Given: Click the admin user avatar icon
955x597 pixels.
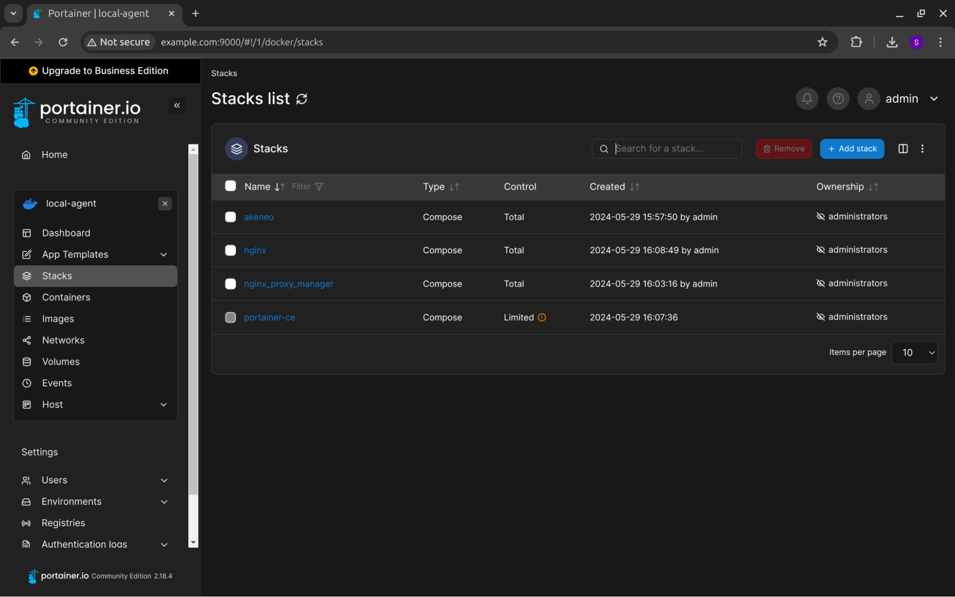Looking at the screenshot, I should tap(869, 99).
